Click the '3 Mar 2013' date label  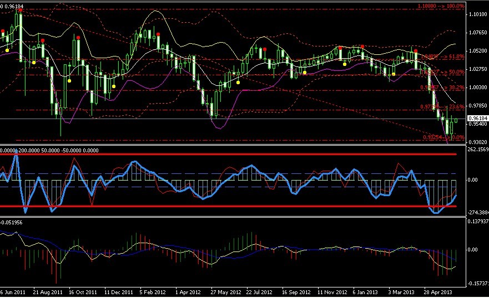(x=401, y=292)
